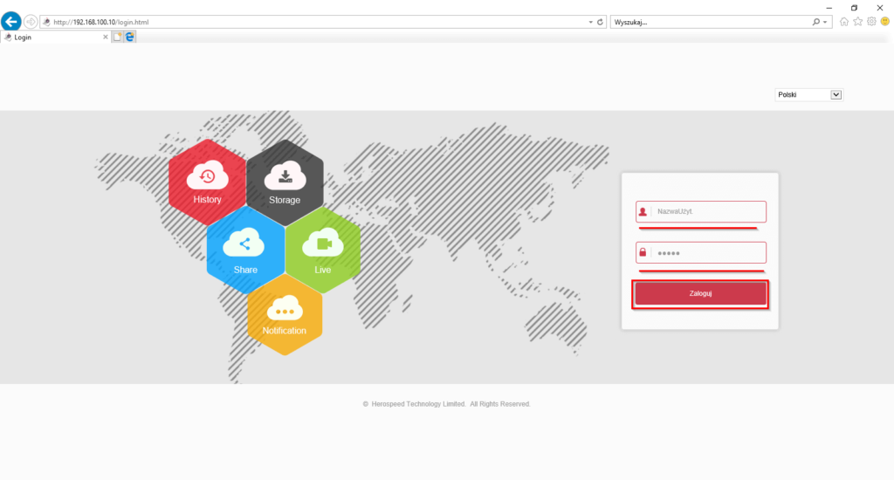Open browser settings gear icon

click(870, 22)
